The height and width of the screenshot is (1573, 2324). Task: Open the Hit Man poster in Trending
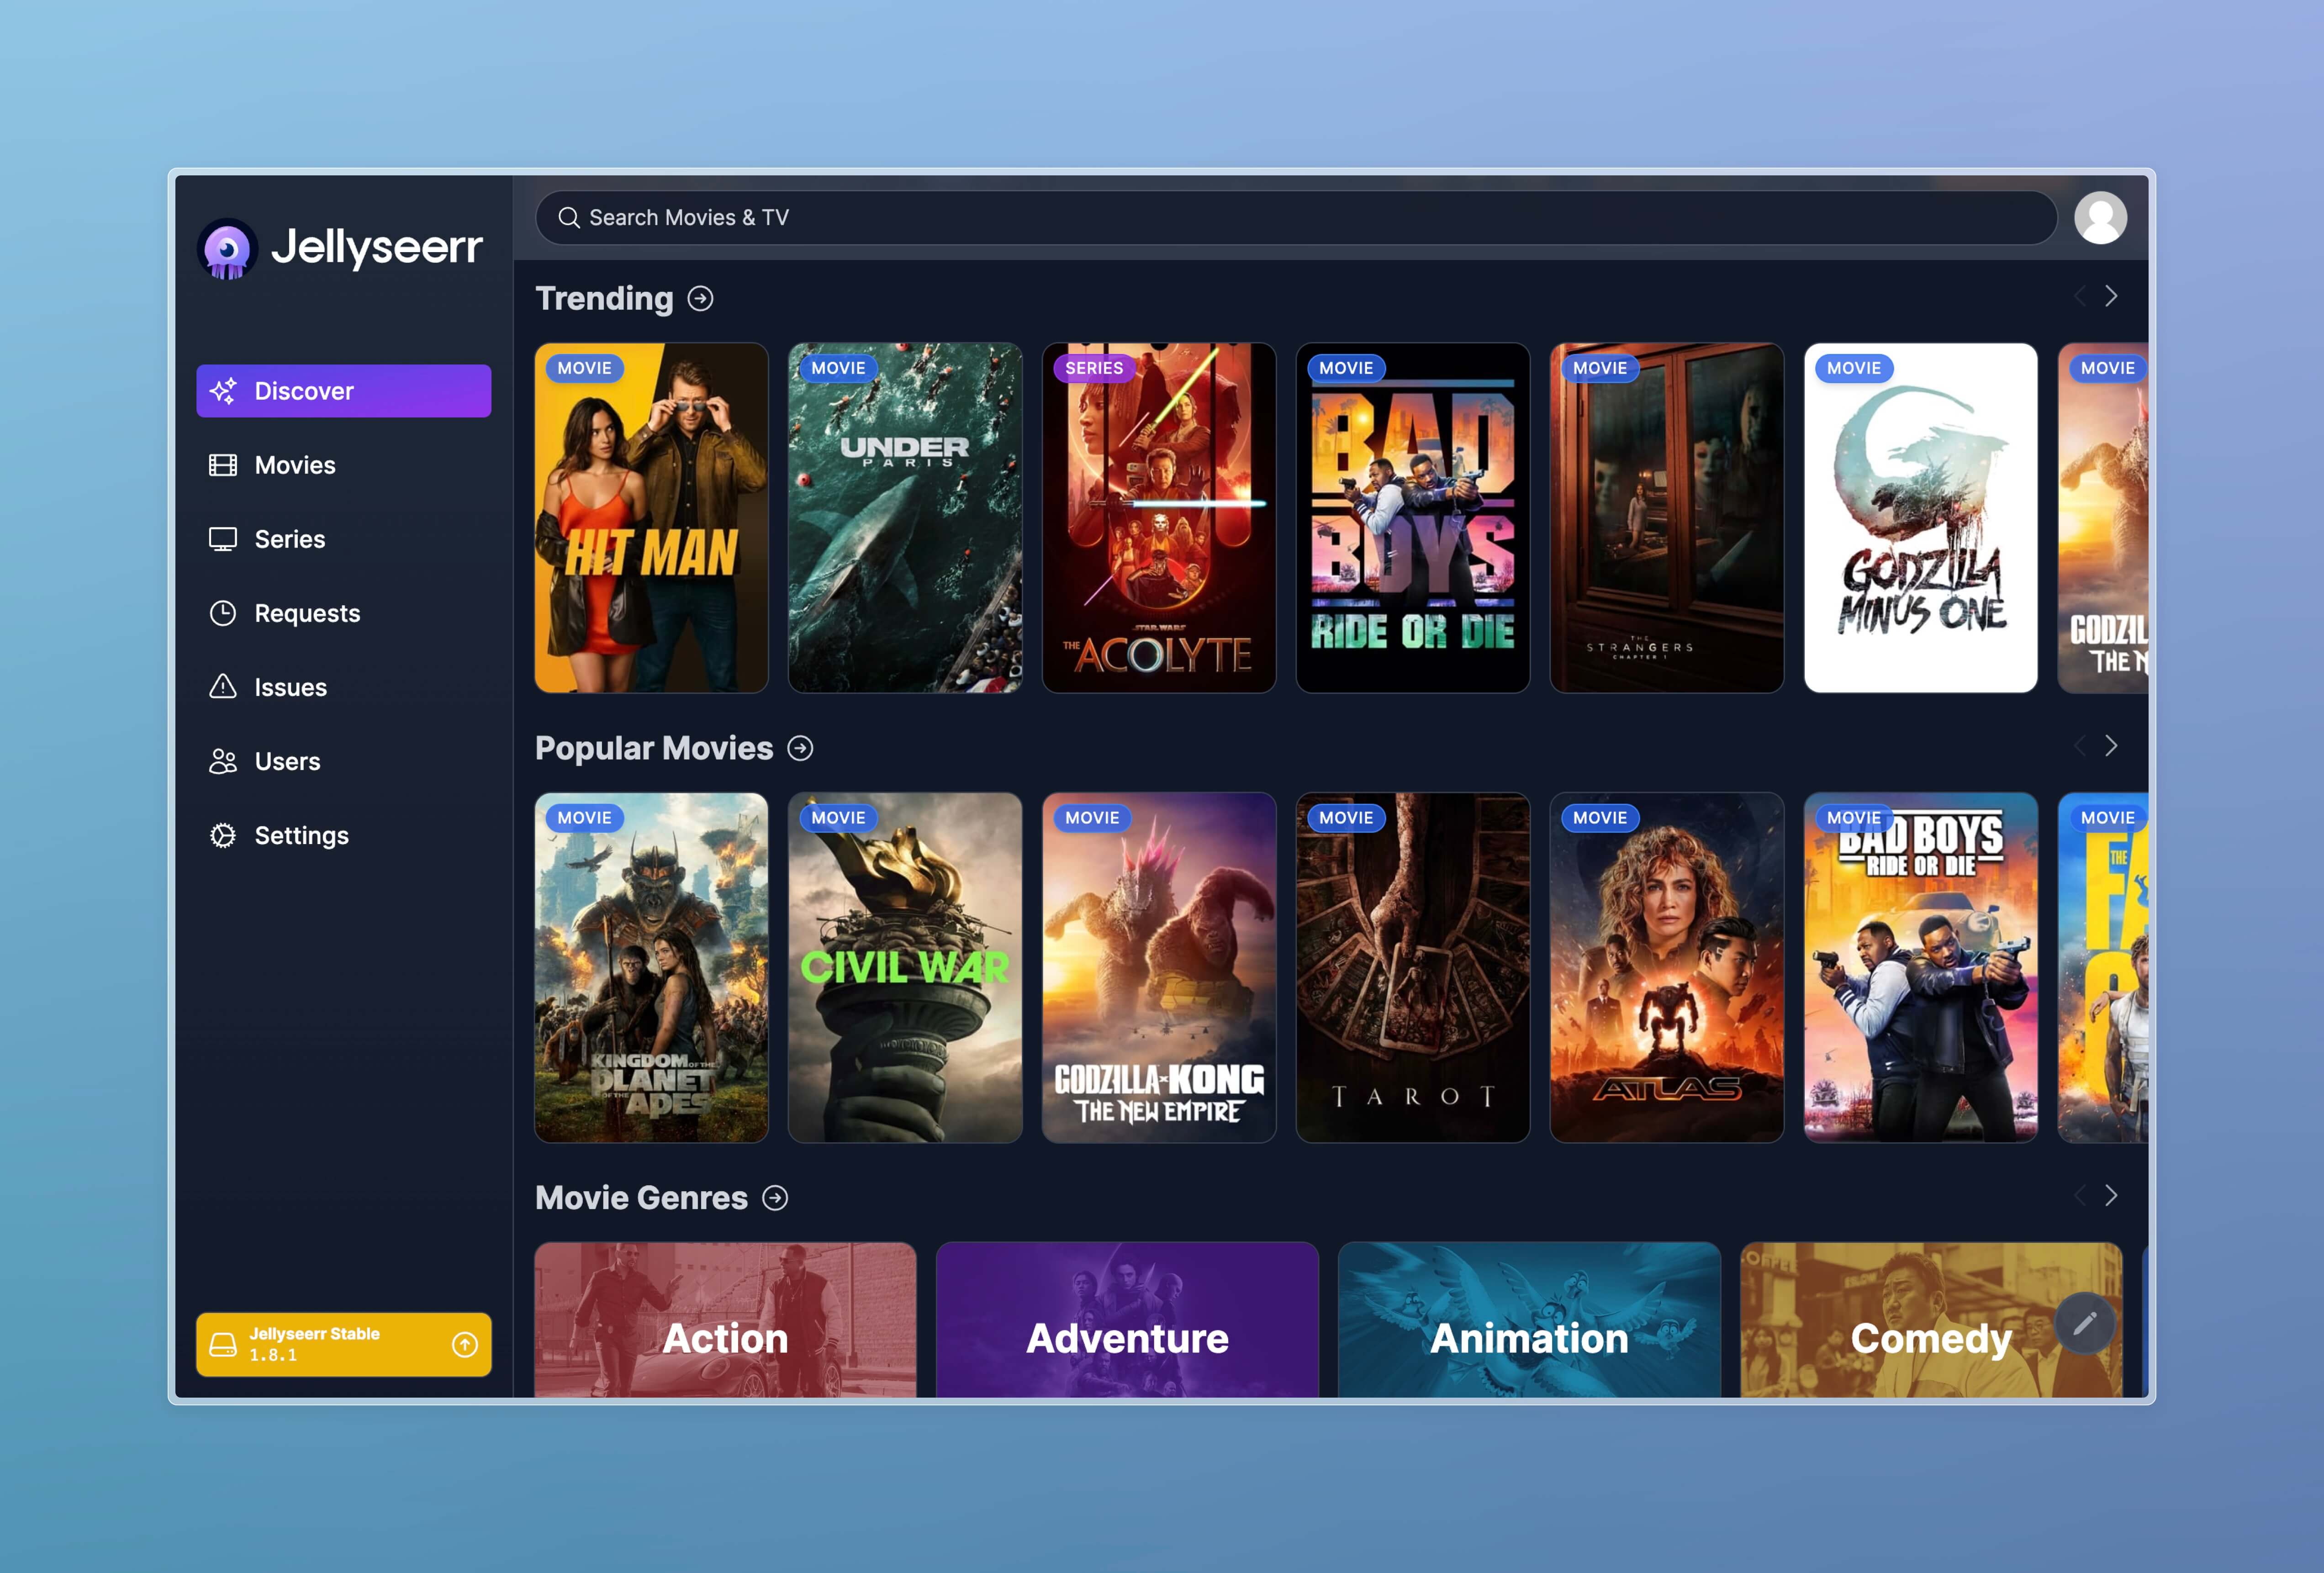point(651,518)
